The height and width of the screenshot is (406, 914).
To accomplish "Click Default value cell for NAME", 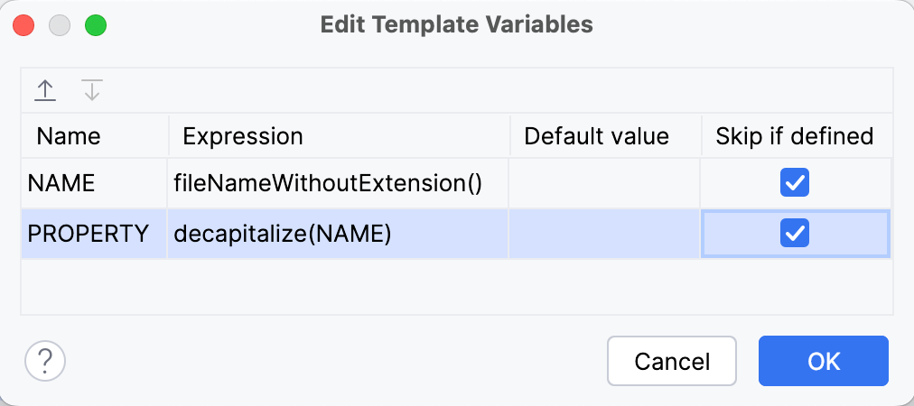I will (605, 184).
